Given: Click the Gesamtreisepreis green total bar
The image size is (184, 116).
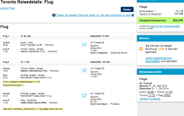Looking at the screenshot, I should pyautogui.click(x=160, y=20).
